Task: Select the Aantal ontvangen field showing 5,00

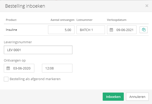Action: [61, 30]
